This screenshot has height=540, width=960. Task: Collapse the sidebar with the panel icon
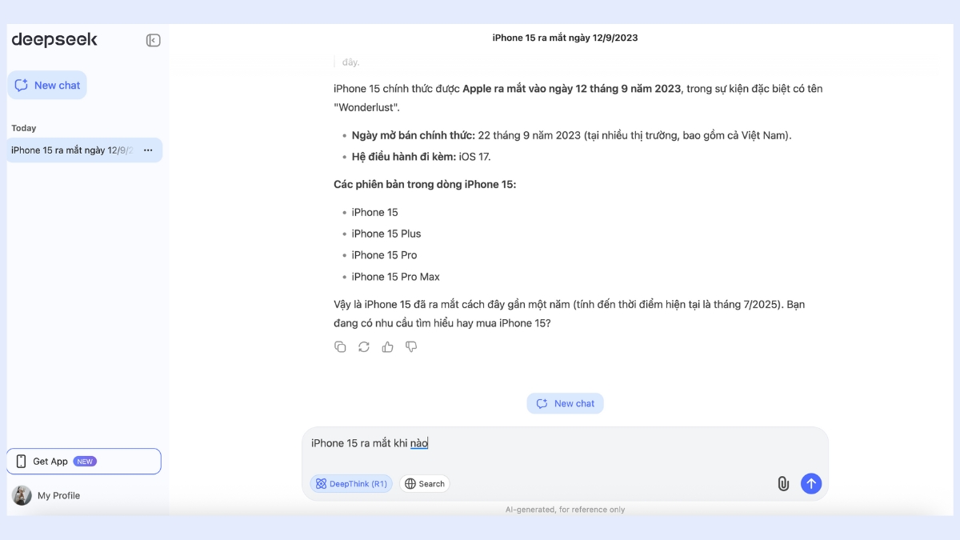[x=153, y=41]
